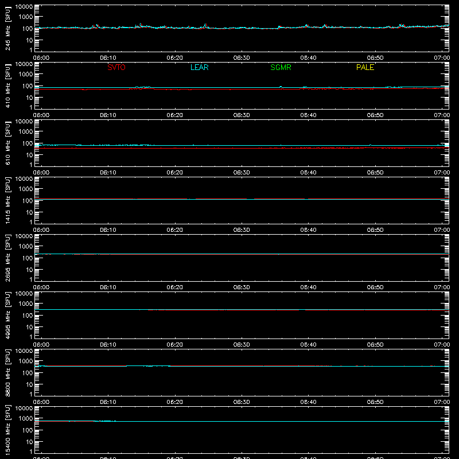
Task: Select the 1415 MHz [SFU] axis title
Action: coord(7,200)
